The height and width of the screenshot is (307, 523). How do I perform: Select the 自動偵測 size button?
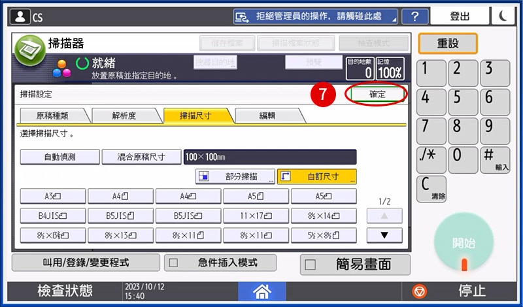60,157
